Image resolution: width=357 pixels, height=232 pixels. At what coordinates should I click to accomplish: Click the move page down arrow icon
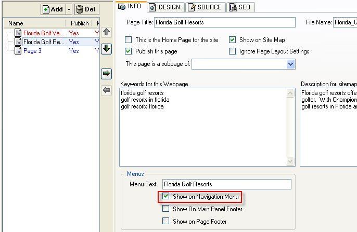point(106,49)
